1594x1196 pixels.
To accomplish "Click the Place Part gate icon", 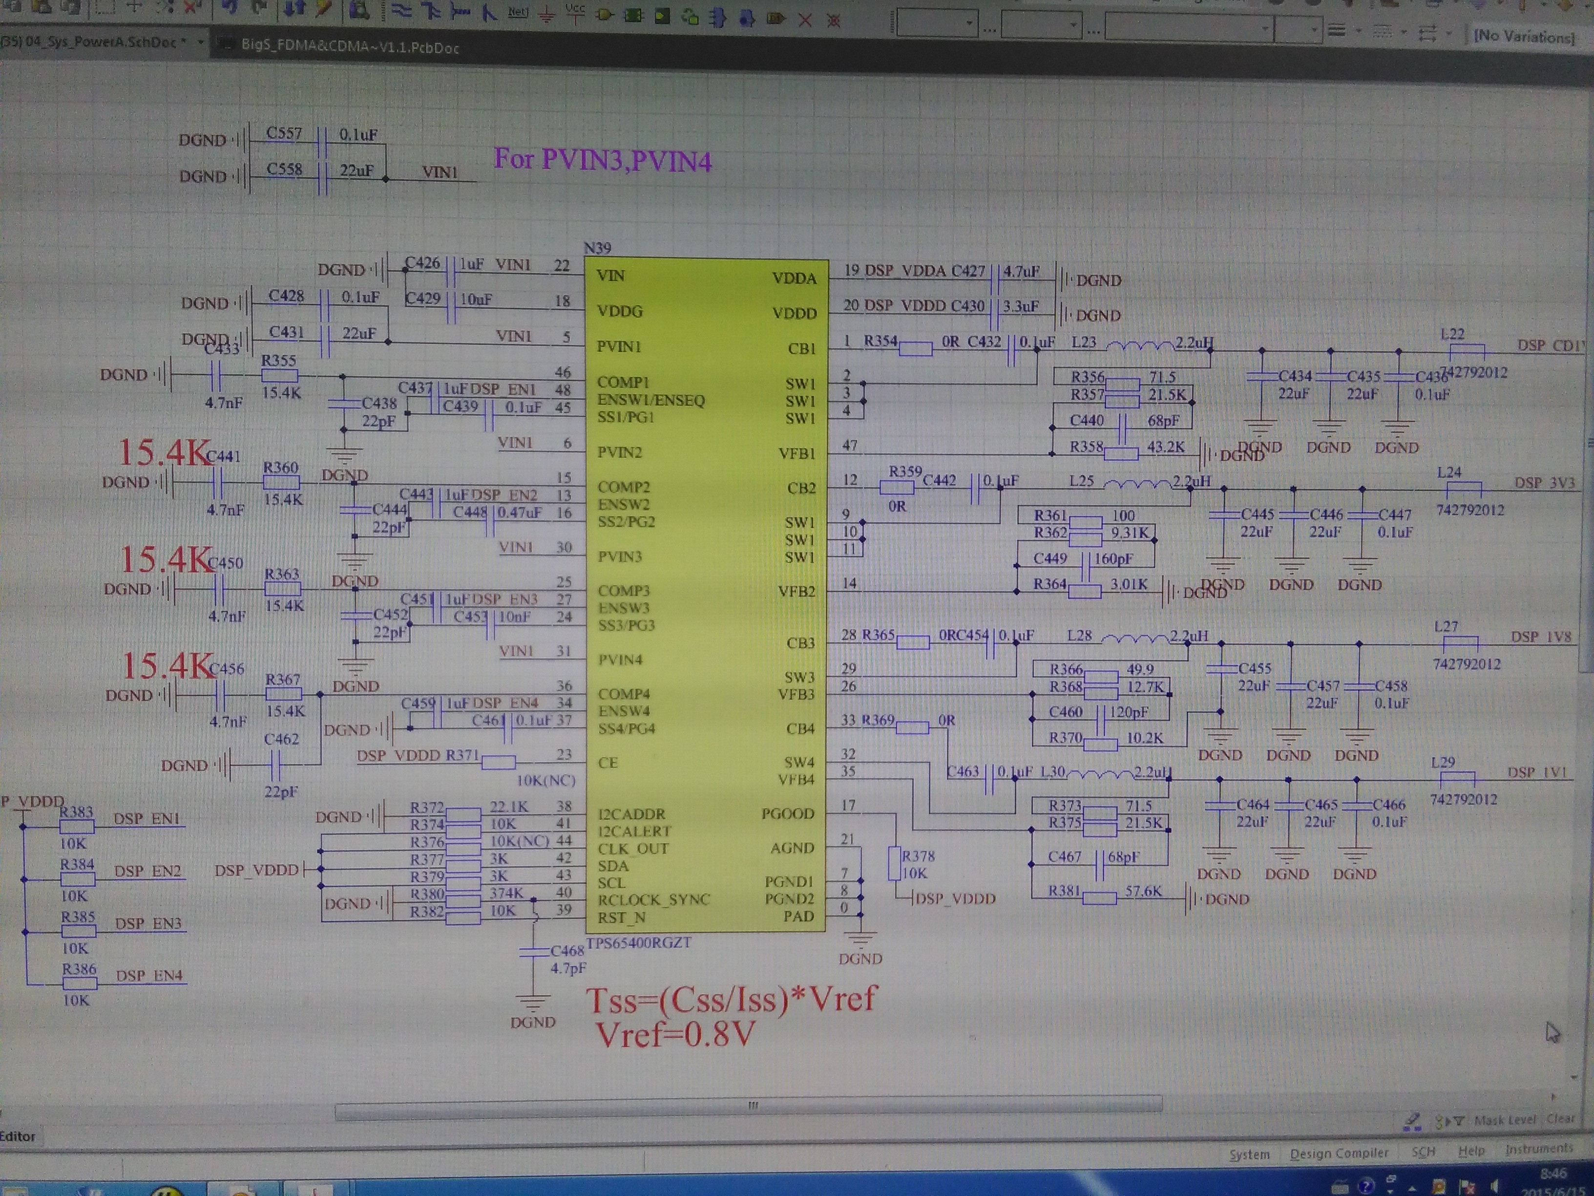I will coord(605,15).
